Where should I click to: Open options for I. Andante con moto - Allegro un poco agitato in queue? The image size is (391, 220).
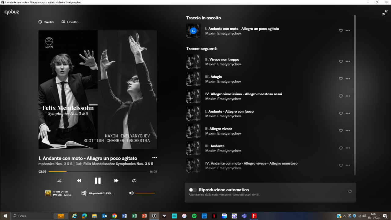(x=348, y=31)
